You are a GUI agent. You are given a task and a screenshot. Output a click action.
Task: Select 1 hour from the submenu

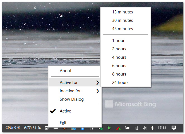click(x=118, y=41)
